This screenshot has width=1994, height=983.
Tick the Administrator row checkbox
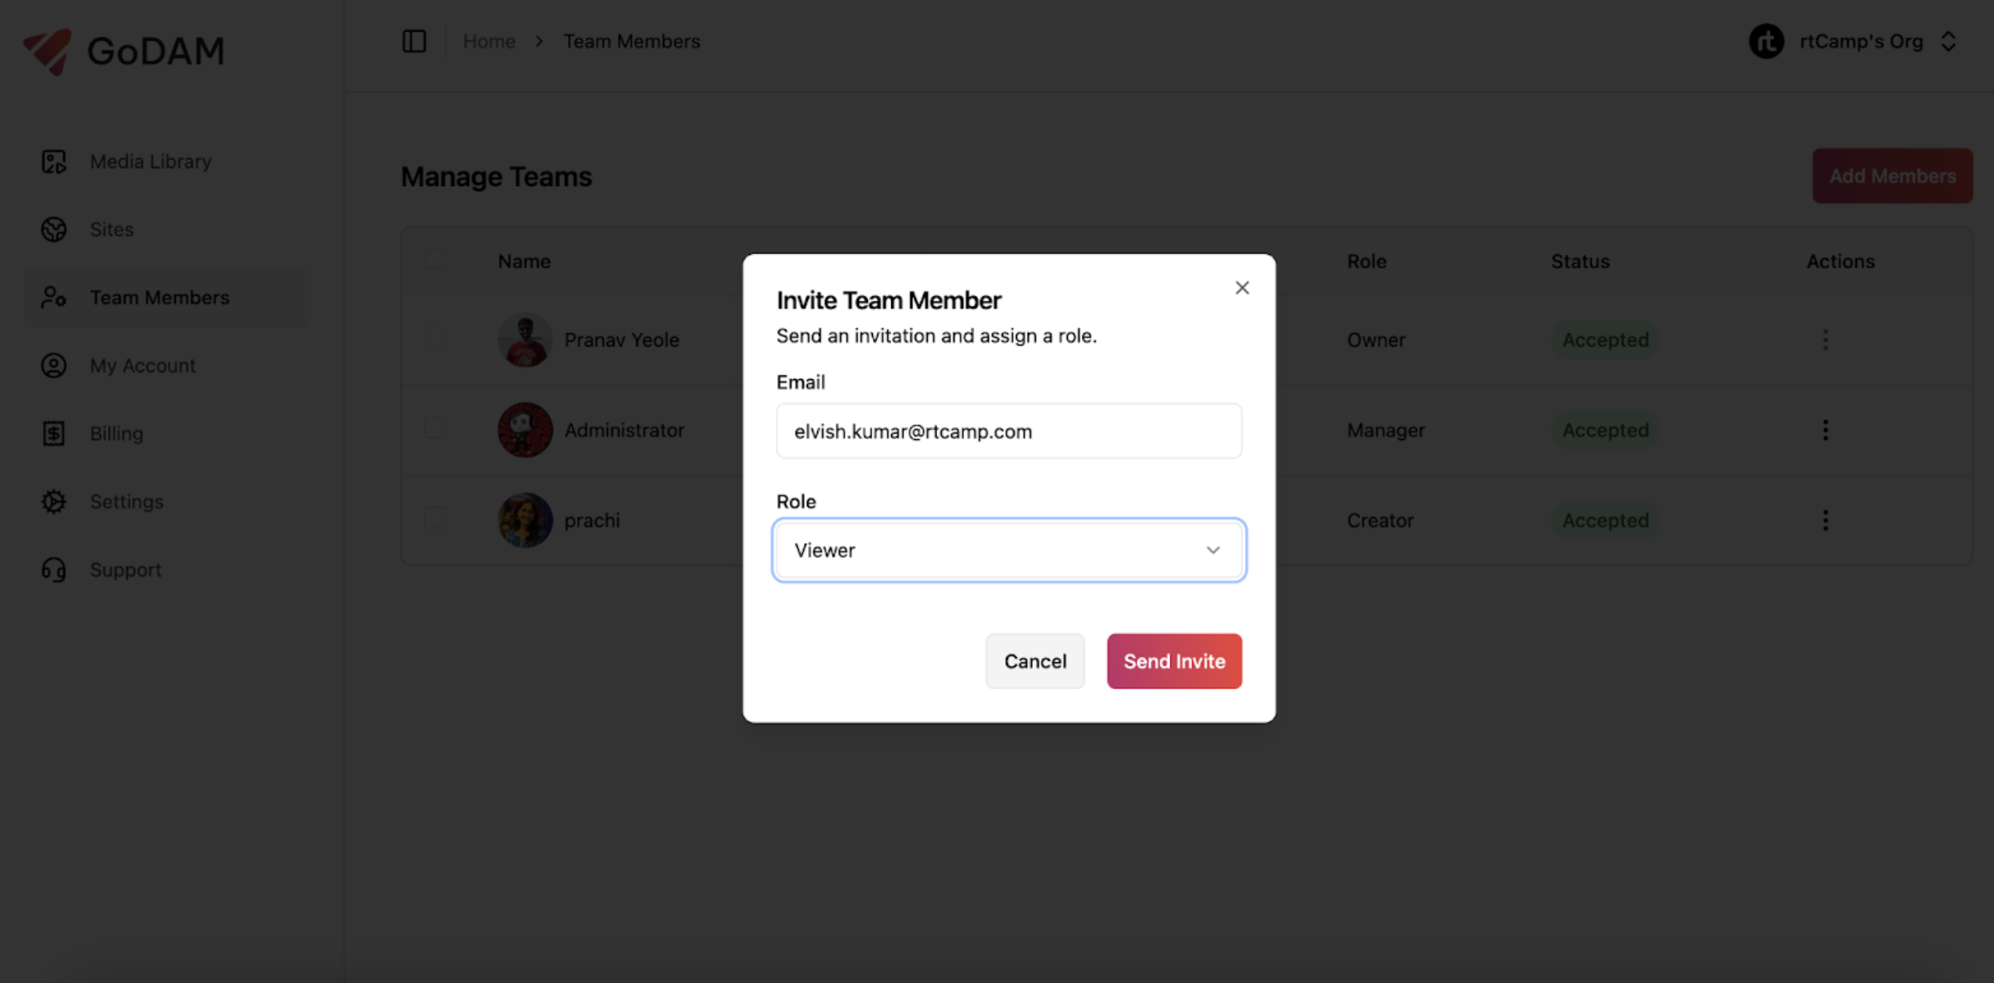[x=435, y=429]
